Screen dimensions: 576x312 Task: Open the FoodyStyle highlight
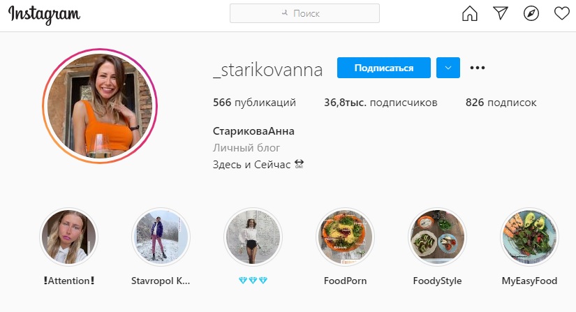pyautogui.click(x=437, y=237)
